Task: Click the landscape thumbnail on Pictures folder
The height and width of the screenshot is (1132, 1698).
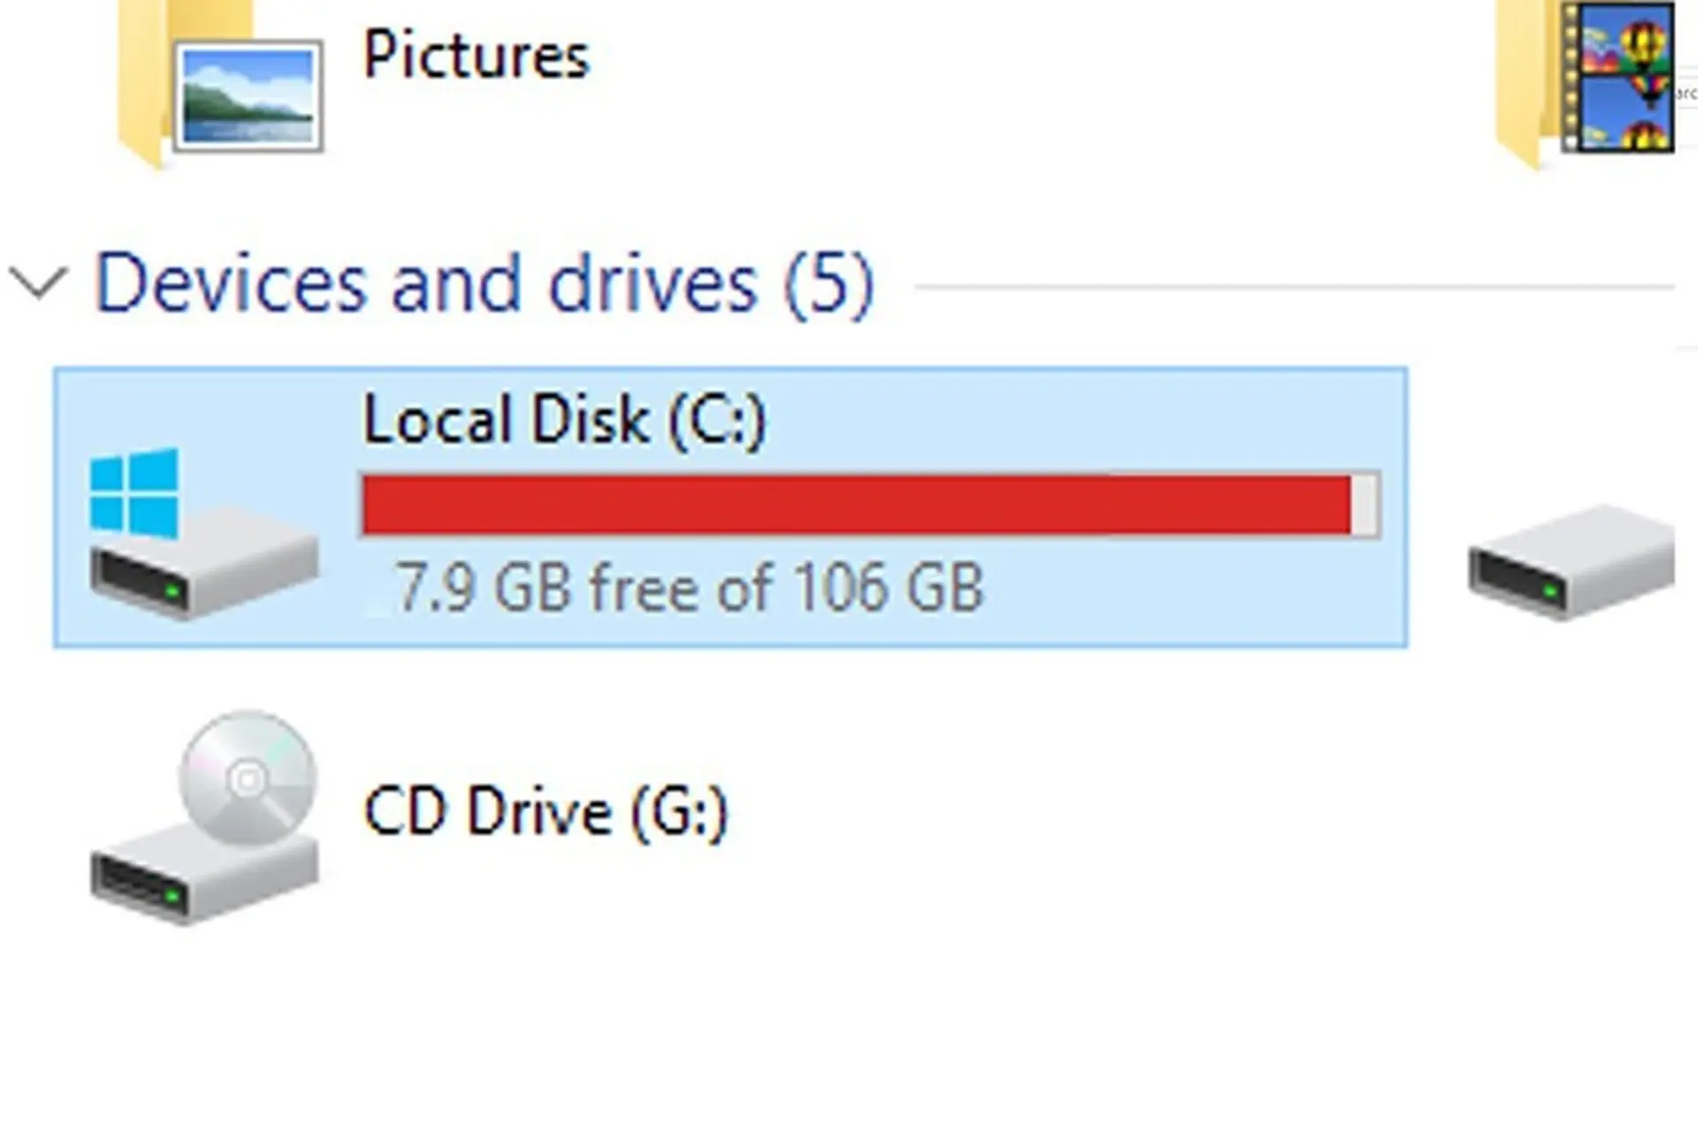Action: click(248, 96)
